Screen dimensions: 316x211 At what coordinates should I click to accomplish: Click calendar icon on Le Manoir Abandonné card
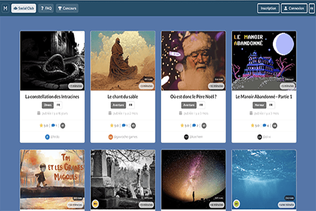251,113
